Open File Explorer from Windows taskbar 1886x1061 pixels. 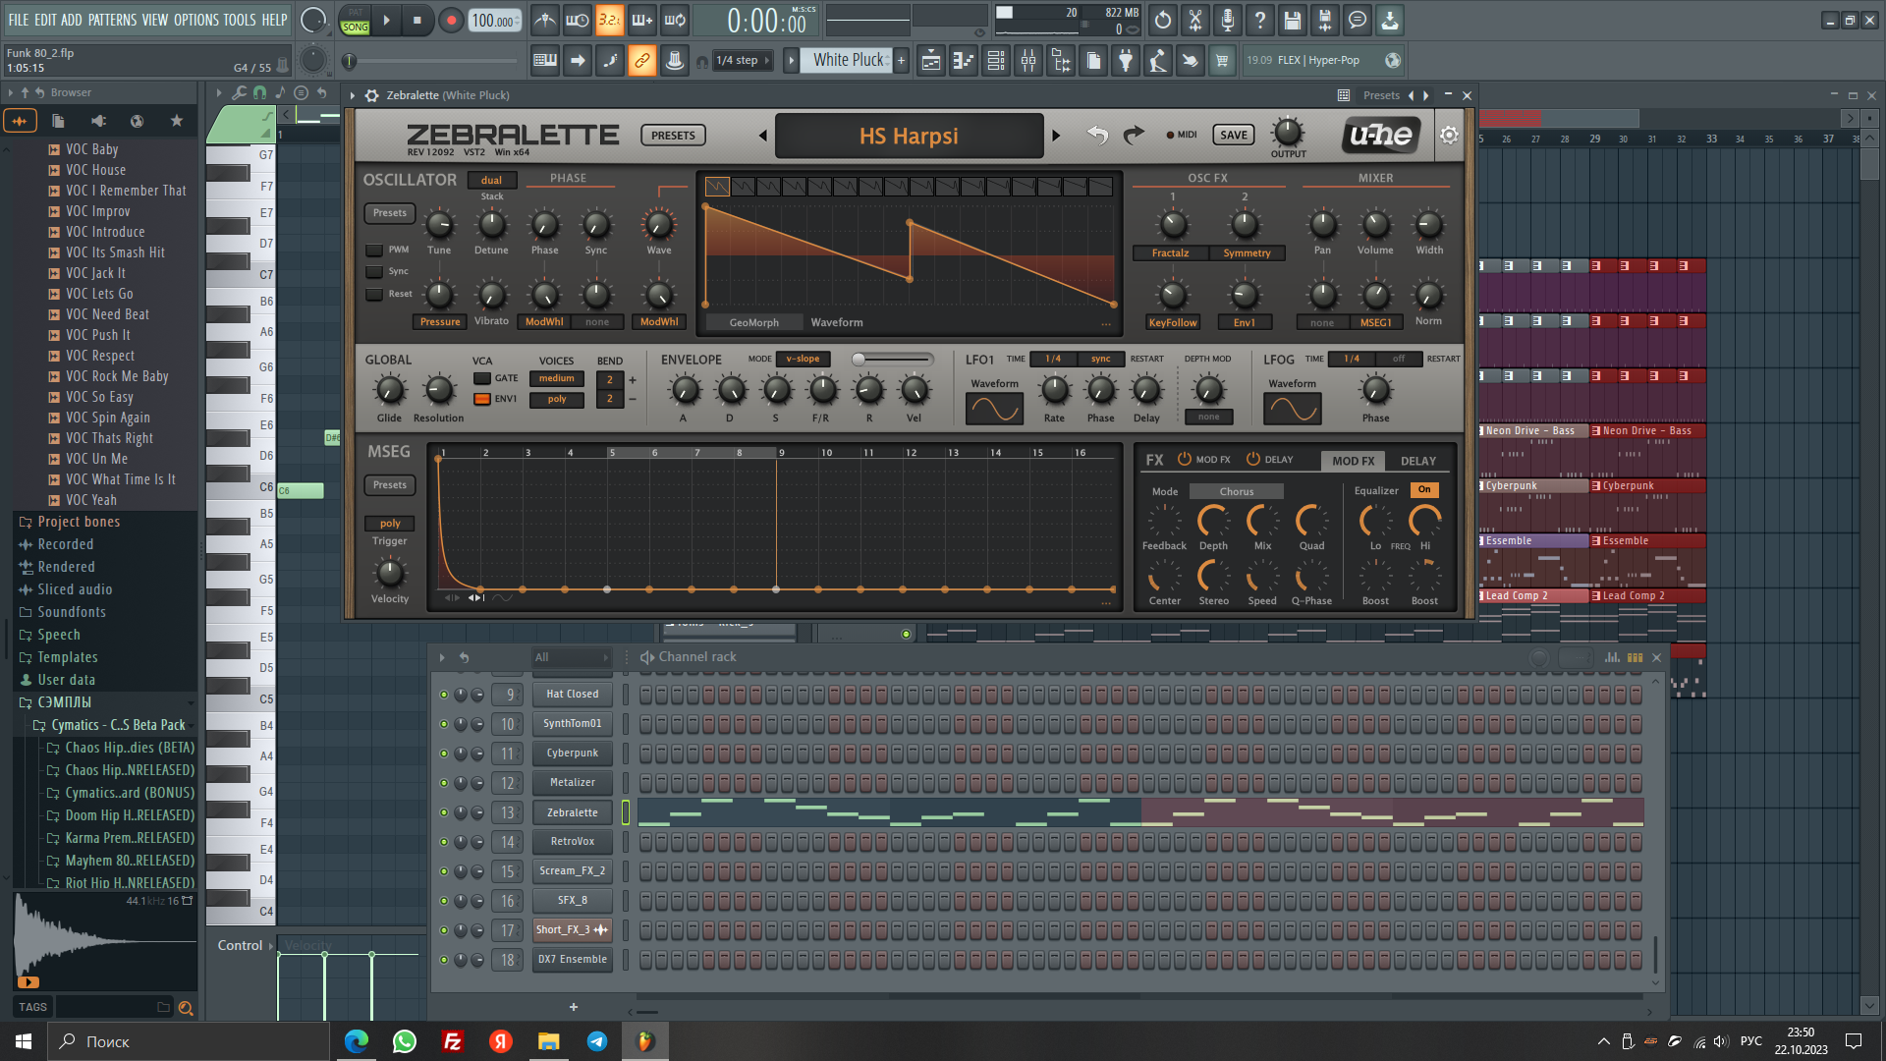coord(548,1041)
